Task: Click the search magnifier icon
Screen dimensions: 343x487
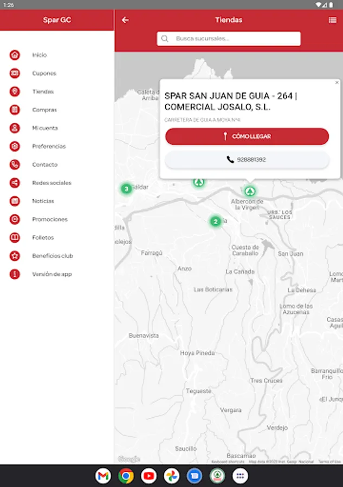Action: point(165,38)
